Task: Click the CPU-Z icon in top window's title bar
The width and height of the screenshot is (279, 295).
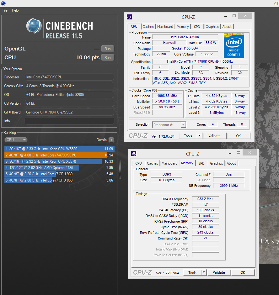Action: (129, 17)
